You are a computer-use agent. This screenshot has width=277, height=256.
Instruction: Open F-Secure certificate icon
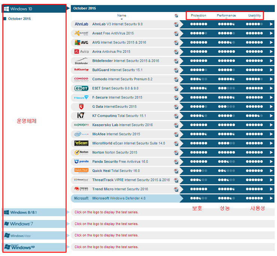coord(176,98)
